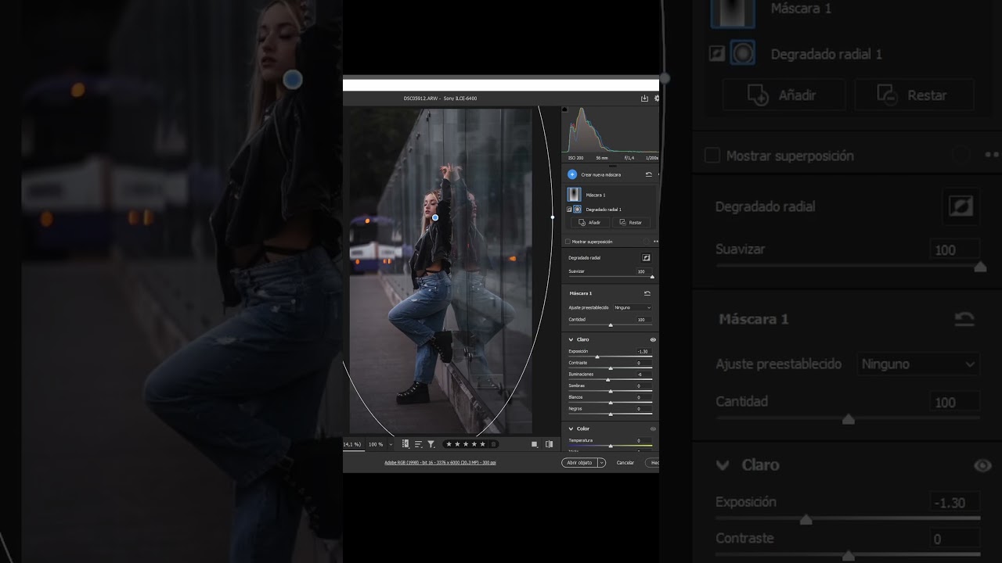The width and height of the screenshot is (1002, 563).
Task: Select the Degradado radial 1 circular icon
Action: (578, 210)
